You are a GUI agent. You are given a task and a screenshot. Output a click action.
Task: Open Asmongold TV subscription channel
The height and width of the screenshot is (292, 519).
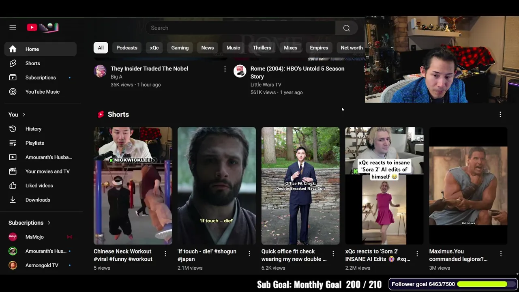point(41,265)
